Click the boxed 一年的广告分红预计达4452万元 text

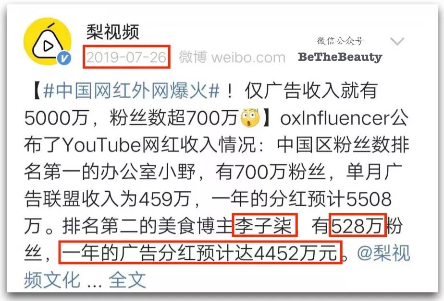[200, 253]
